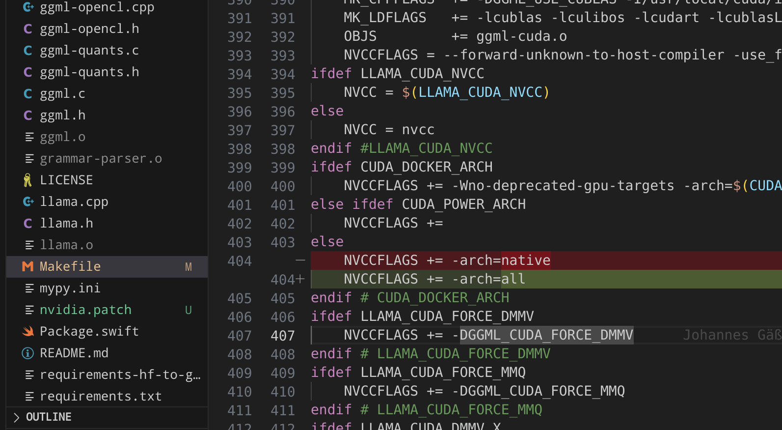Image resolution: width=782 pixels, height=430 pixels.
Task: Select the modified Makefile entry
Action: [x=107, y=267]
